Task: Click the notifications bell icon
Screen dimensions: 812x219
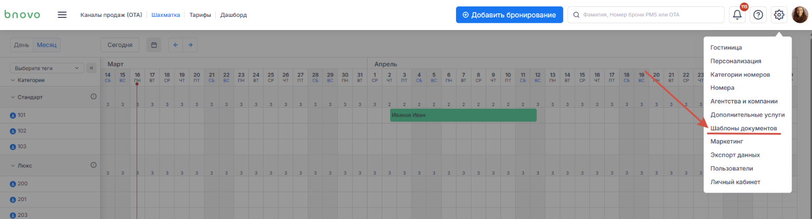Action: (x=737, y=15)
